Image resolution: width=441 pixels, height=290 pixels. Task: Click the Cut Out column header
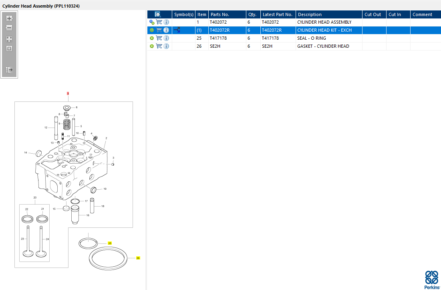point(374,14)
